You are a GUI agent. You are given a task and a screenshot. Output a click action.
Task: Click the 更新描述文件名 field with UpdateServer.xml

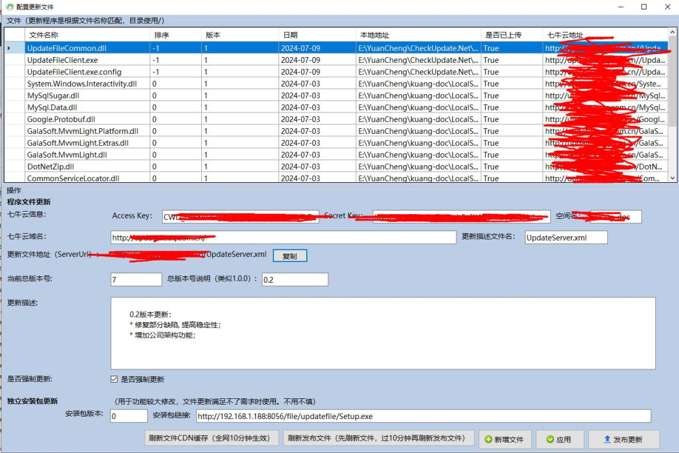pyautogui.click(x=566, y=237)
